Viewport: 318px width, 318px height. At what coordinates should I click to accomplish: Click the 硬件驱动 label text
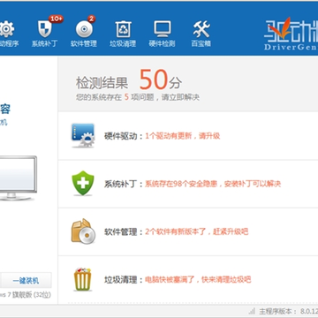click(x=120, y=136)
